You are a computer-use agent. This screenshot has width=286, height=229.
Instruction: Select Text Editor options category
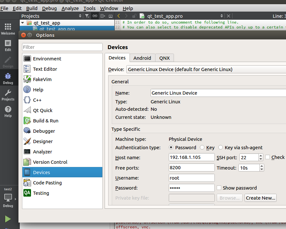(x=62, y=69)
